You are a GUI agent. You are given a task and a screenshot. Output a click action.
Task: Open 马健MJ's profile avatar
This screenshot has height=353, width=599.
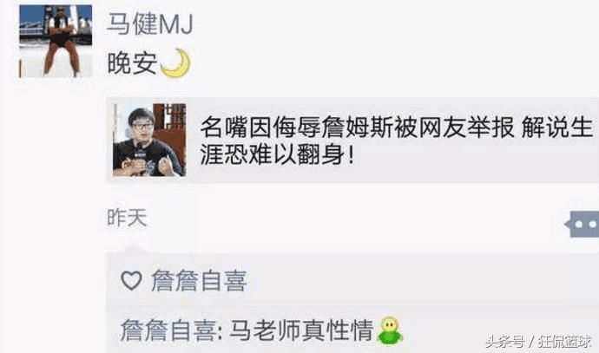56,41
